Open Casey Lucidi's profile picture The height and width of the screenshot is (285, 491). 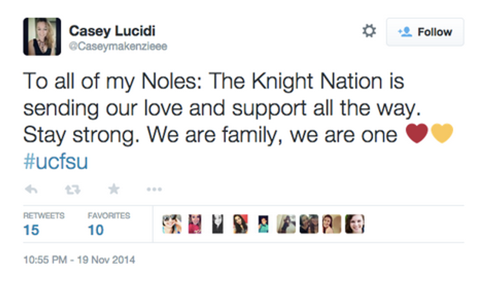[42, 37]
